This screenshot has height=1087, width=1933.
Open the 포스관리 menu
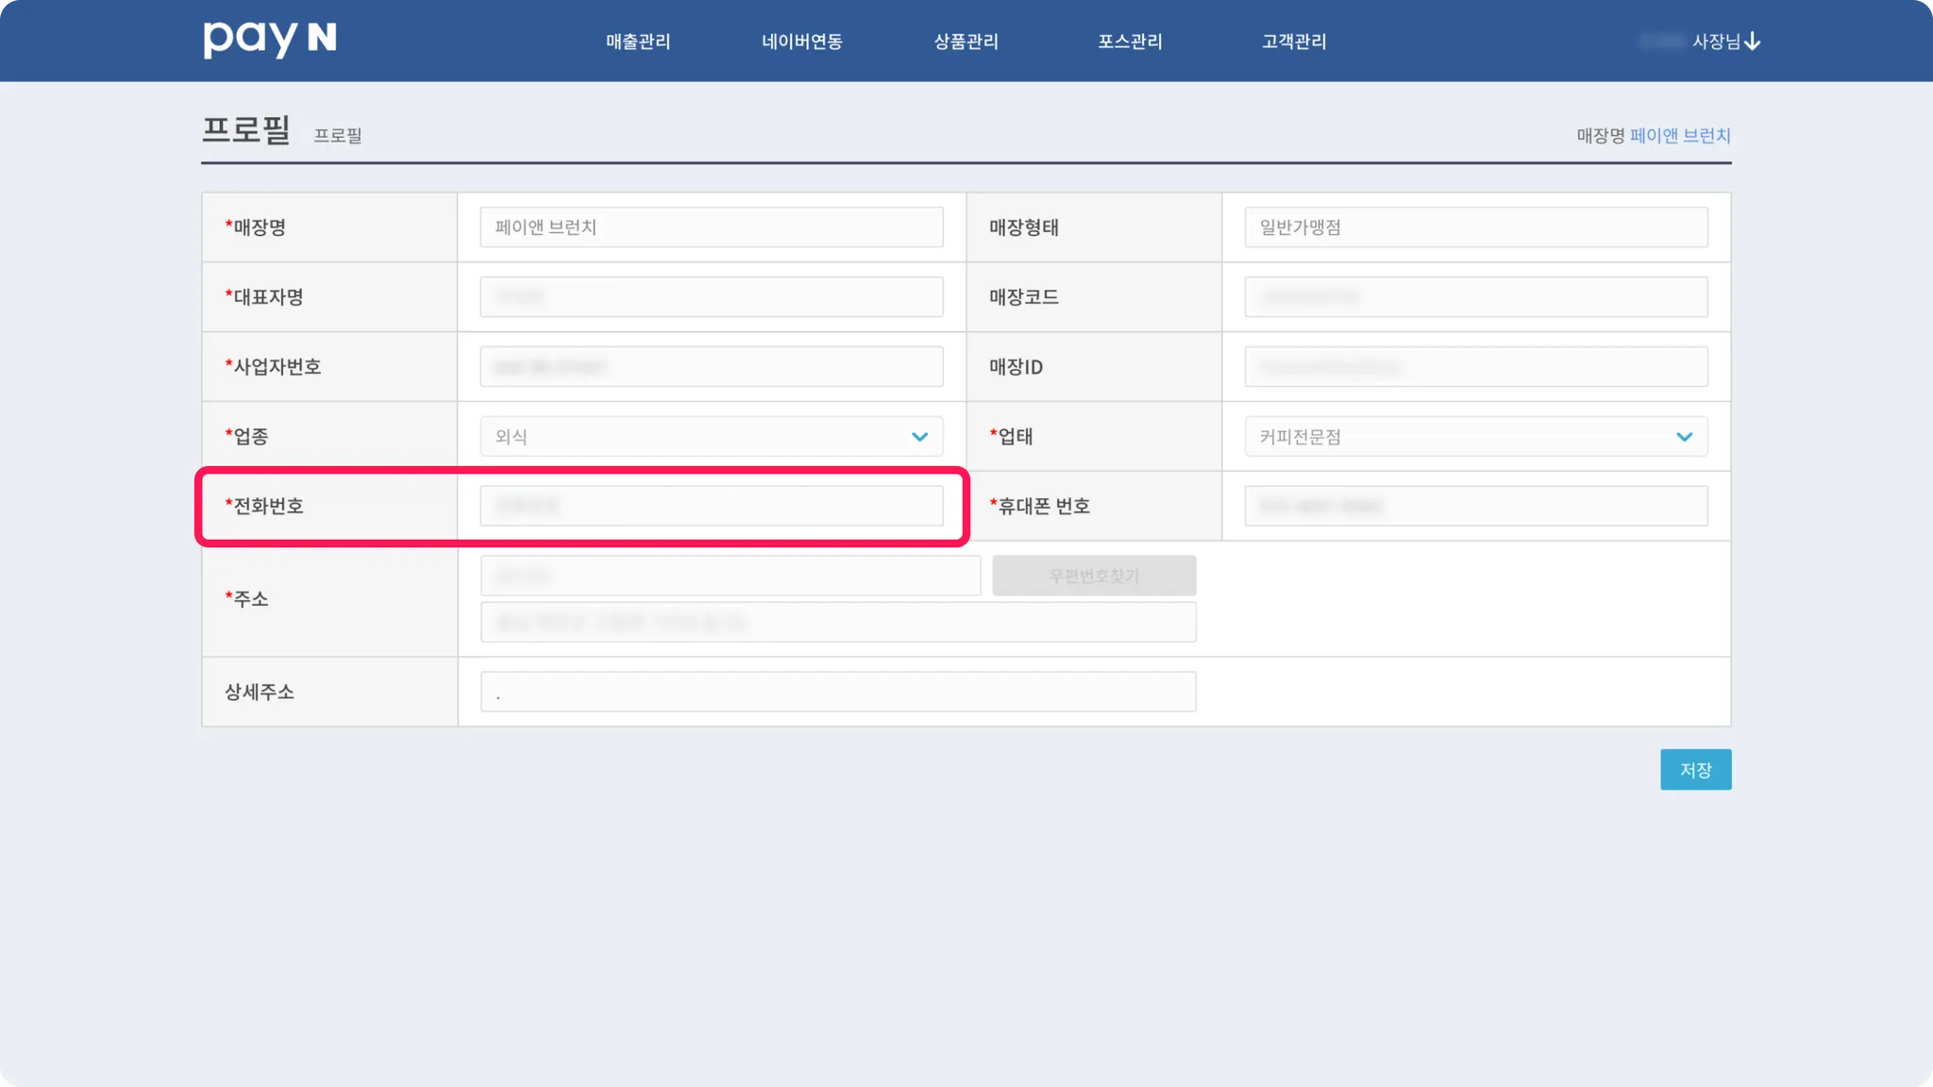point(1130,42)
